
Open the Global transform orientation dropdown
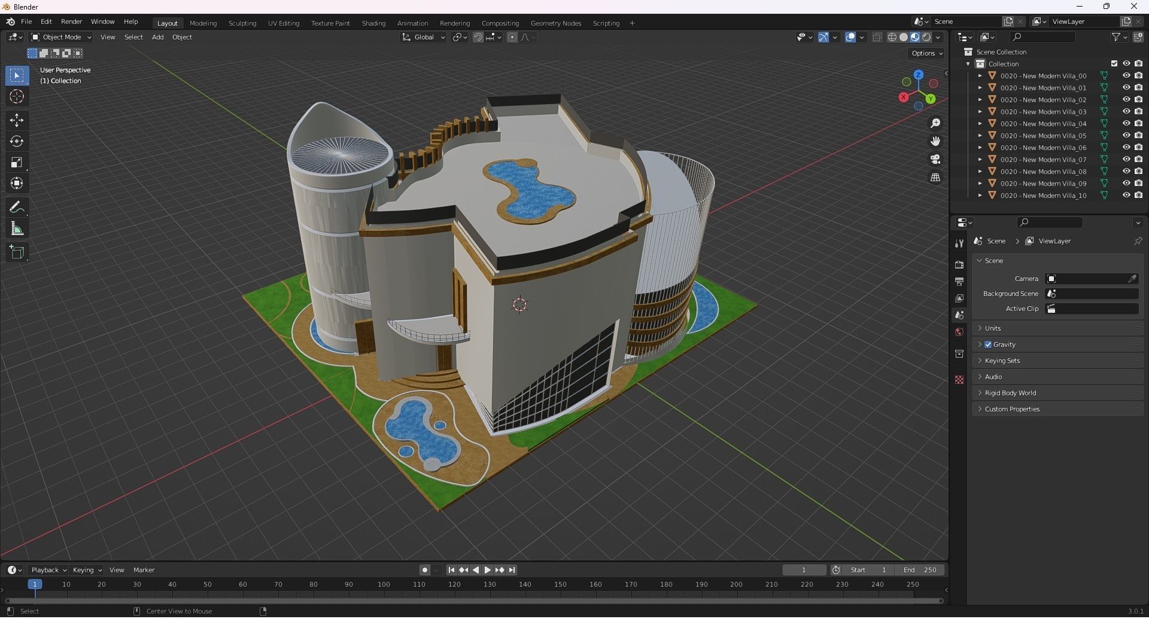[423, 37]
